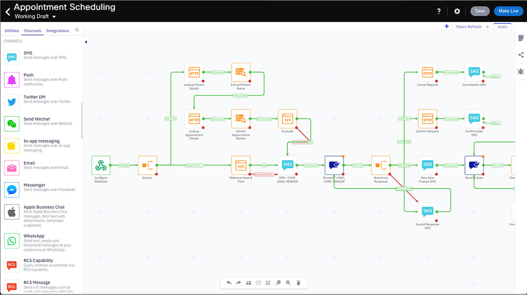Select the Evaluate node

(288, 119)
